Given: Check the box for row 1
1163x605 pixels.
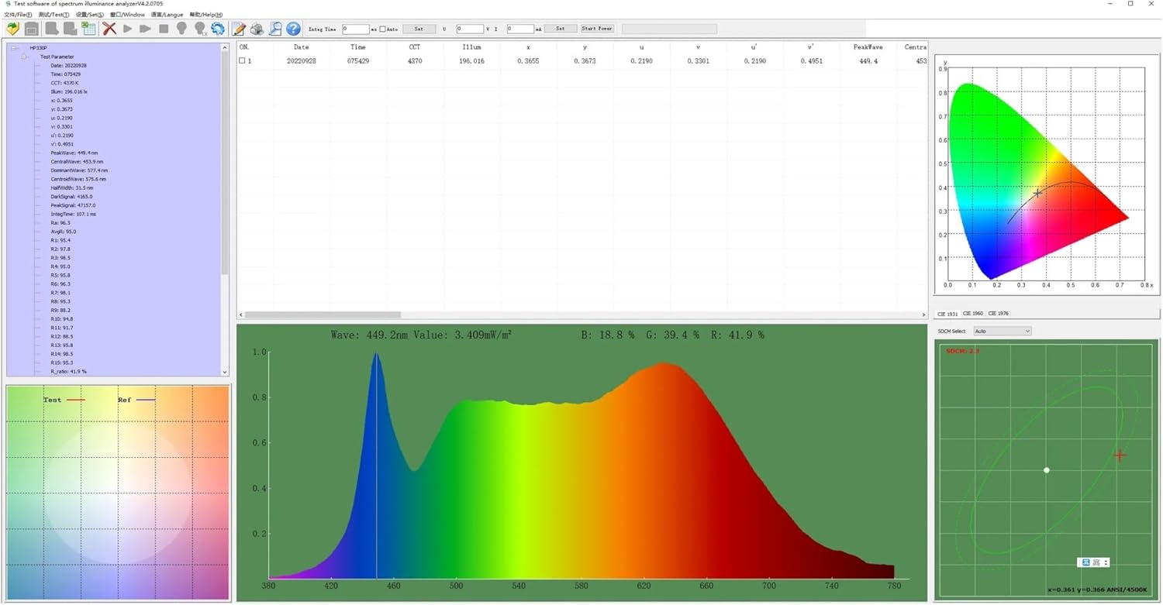Looking at the screenshot, I should [243, 60].
